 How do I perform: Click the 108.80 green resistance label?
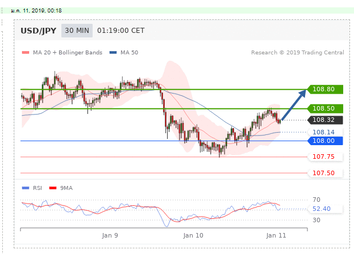[x=326, y=90]
